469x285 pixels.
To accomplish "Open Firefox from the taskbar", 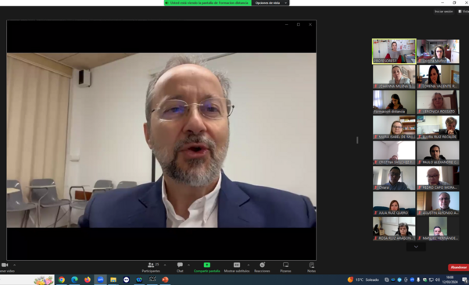I will [88, 280].
